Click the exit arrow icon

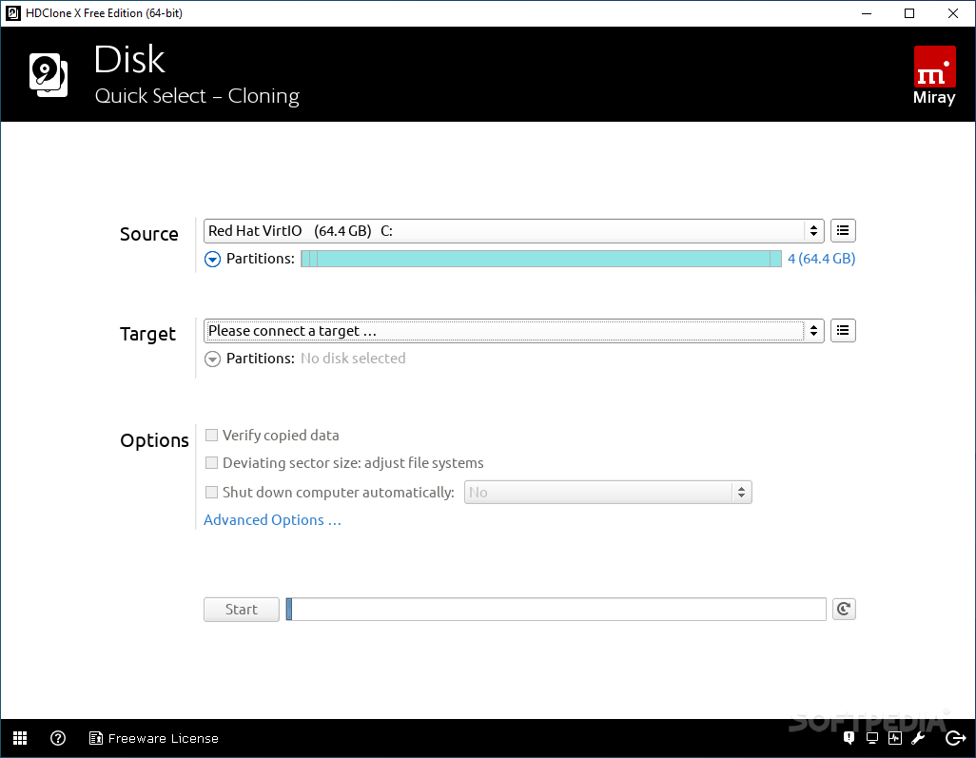coord(955,738)
